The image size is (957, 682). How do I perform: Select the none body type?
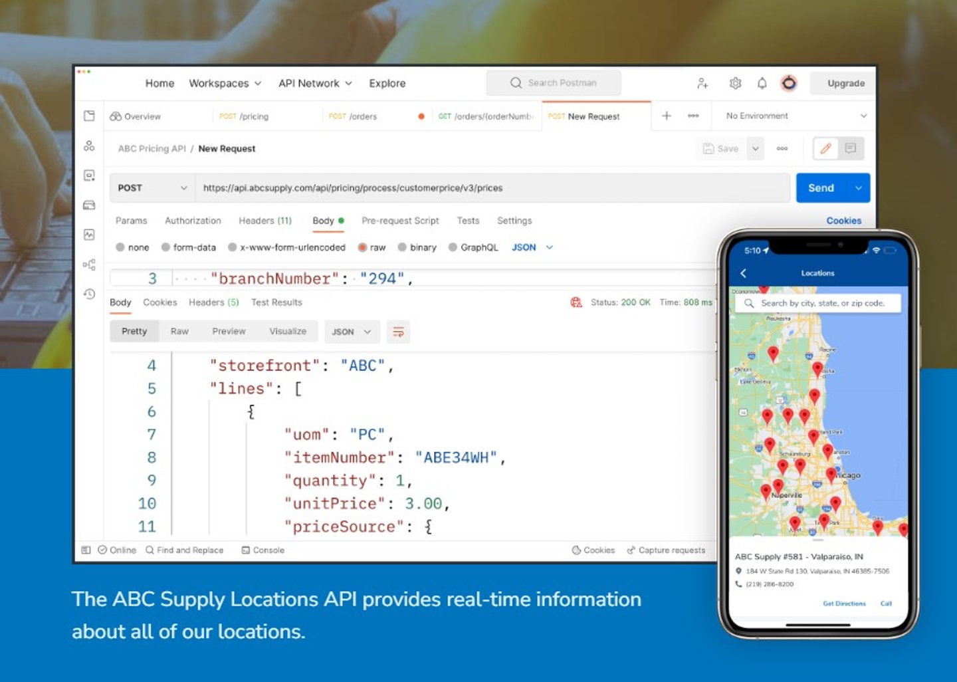(x=132, y=247)
